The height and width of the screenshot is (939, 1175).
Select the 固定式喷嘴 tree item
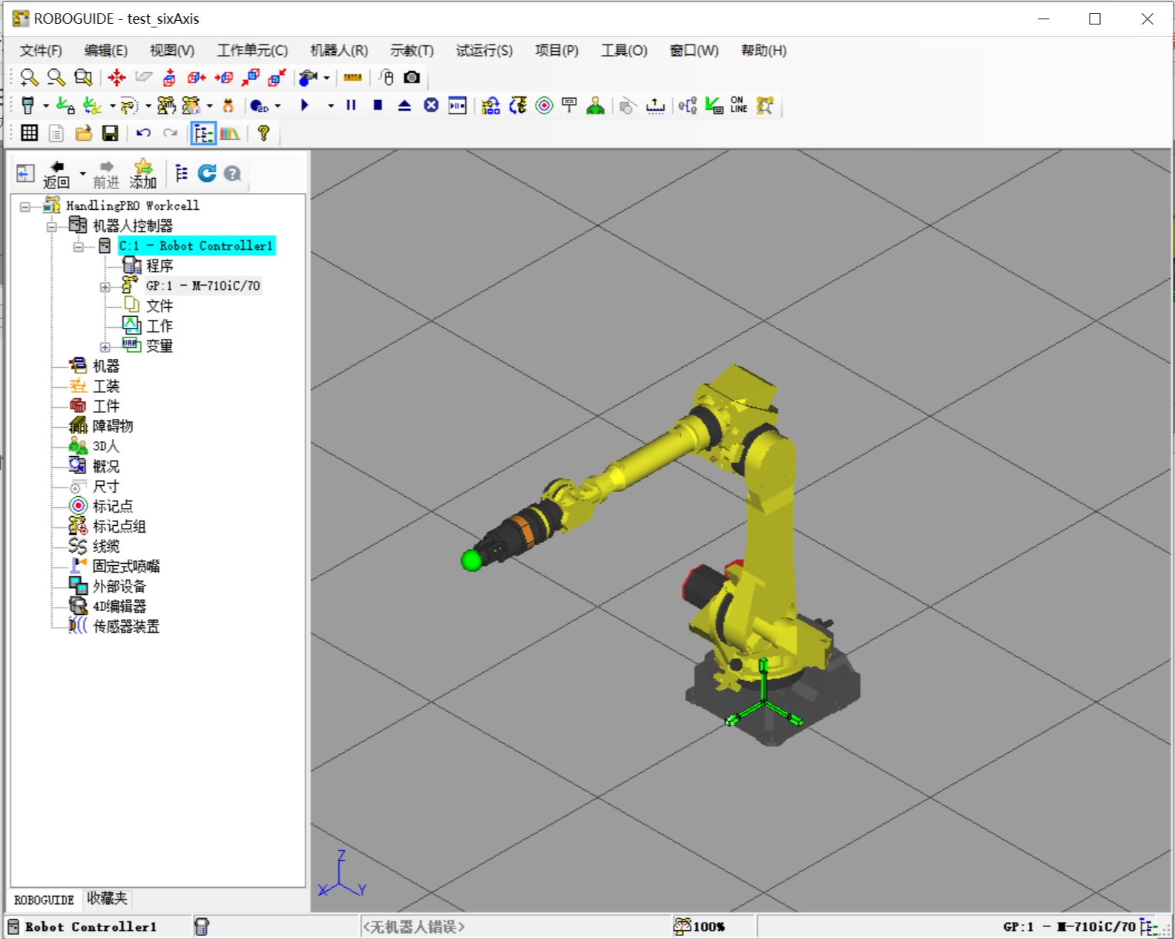coord(126,566)
